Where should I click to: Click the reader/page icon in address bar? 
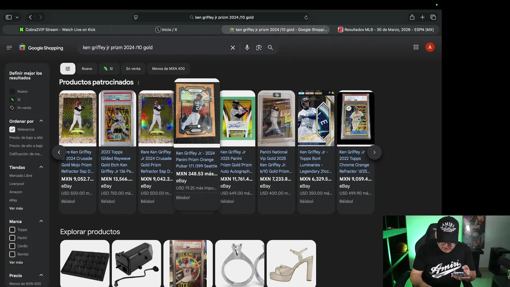(136, 18)
